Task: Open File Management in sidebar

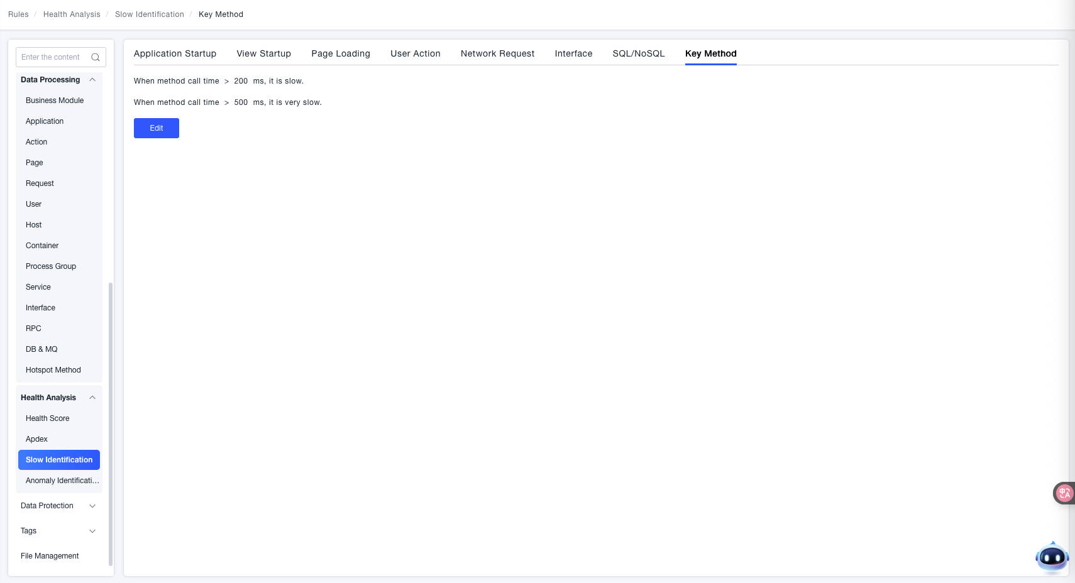Action: 50,556
